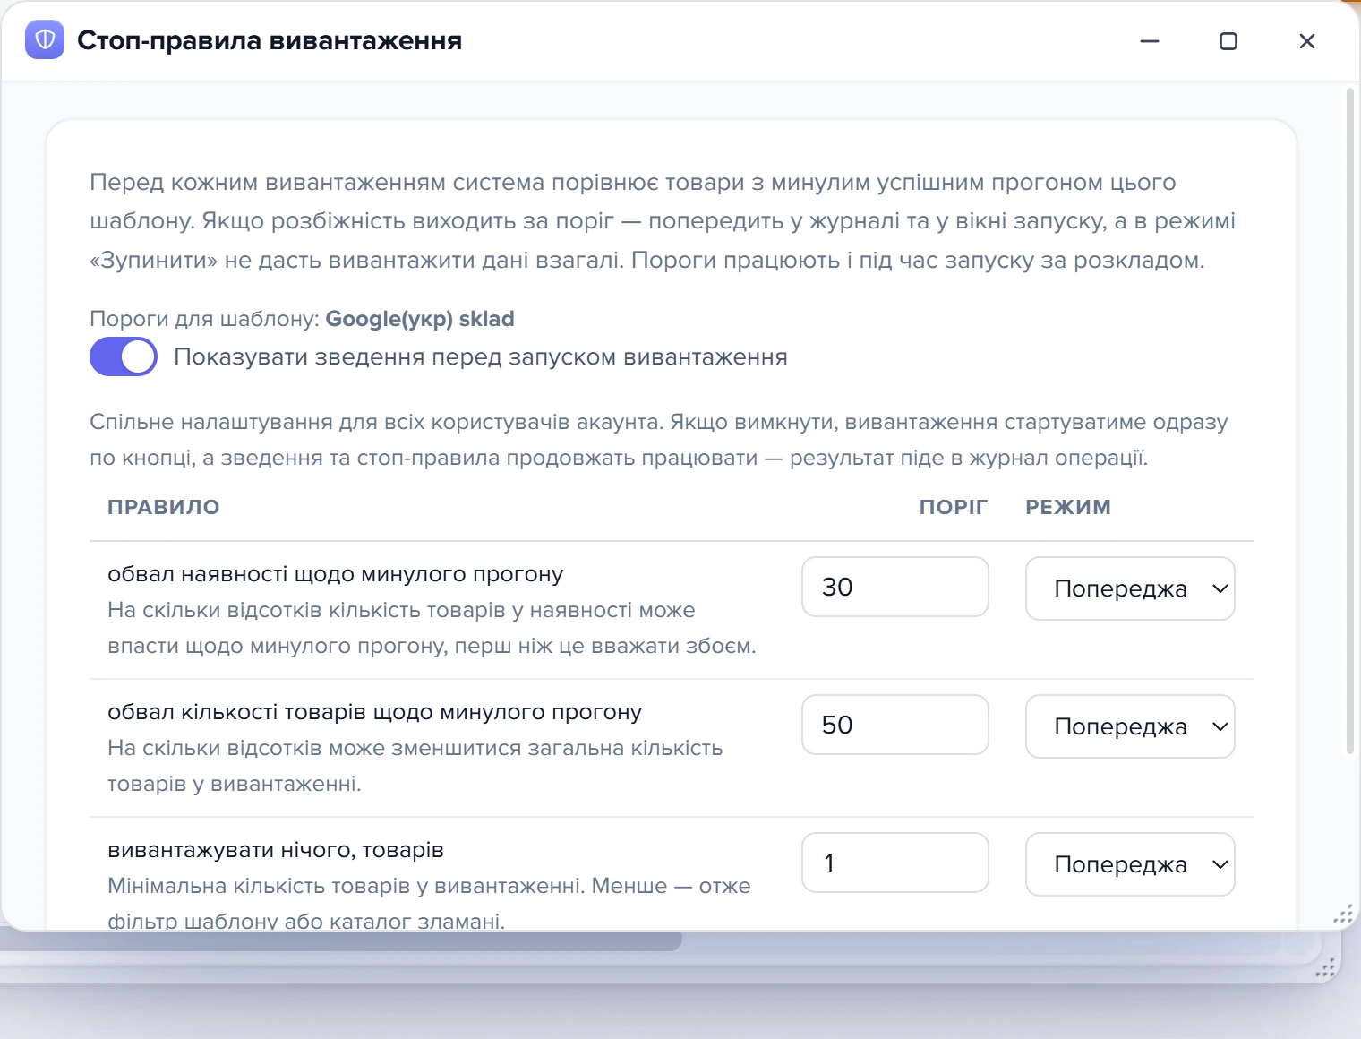
Task: Click the threshold field containing 30
Action: point(895,587)
